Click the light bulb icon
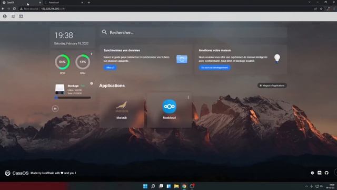Image resolution: width=337 pixels, height=190 pixels. click(x=277, y=59)
